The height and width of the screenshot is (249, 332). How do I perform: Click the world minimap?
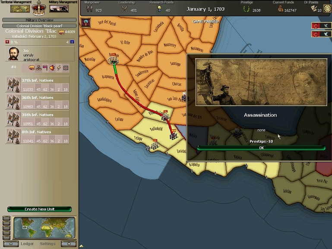[44, 227]
